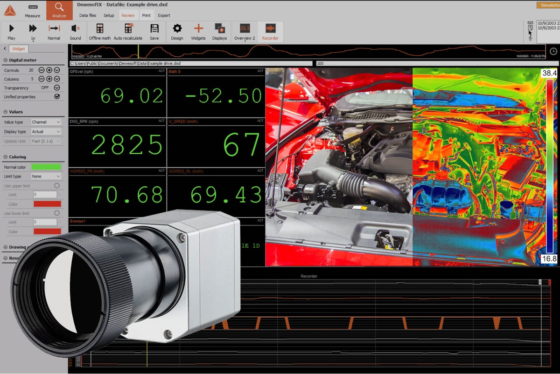This screenshot has height=374, width=560.
Task: Open the Offline math tool
Action: (99, 31)
